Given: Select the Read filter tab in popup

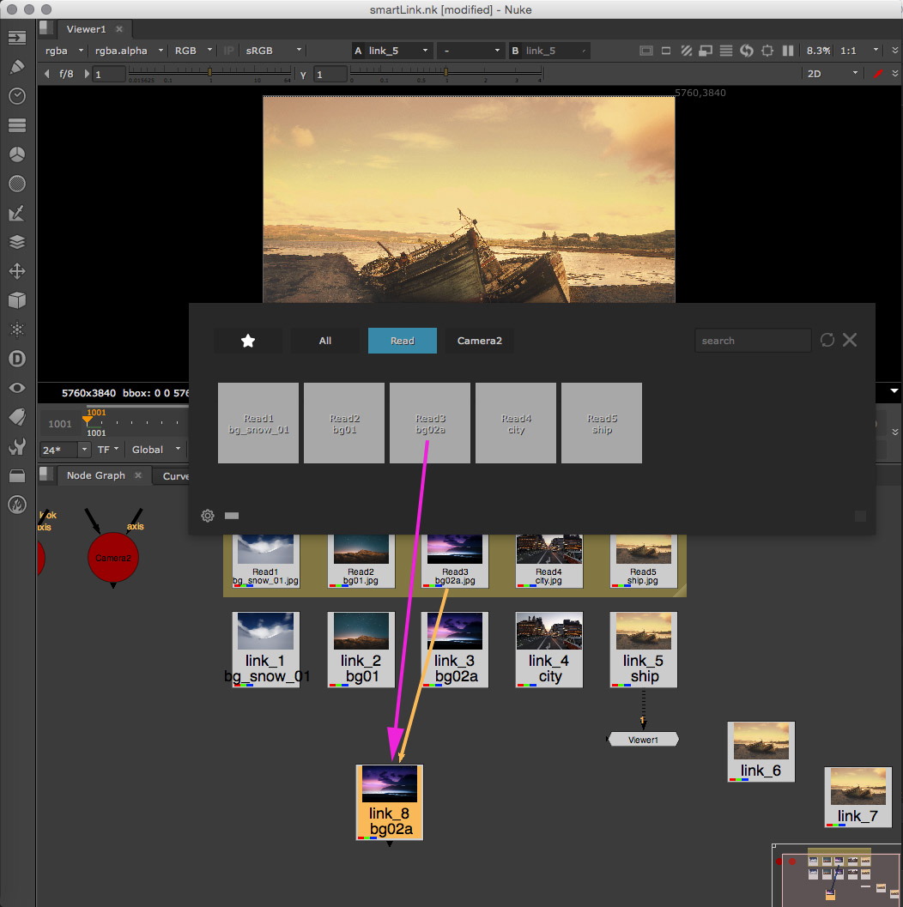Looking at the screenshot, I should click(x=402, y=341).
